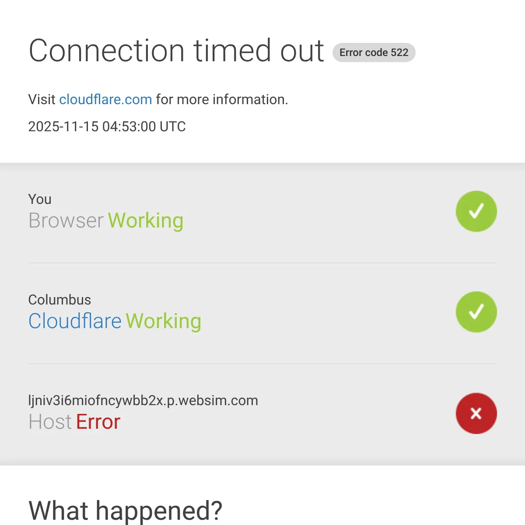This screenshot has width=525, height=525.
Task: Open the cloudflare.com link
Action: pos(105,100)
